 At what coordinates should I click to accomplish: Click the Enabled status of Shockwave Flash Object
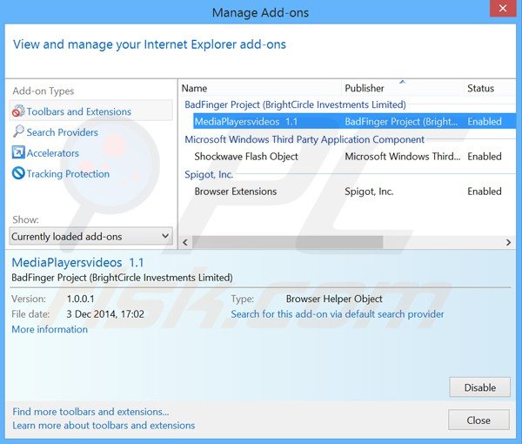click(x=485, y=156)
